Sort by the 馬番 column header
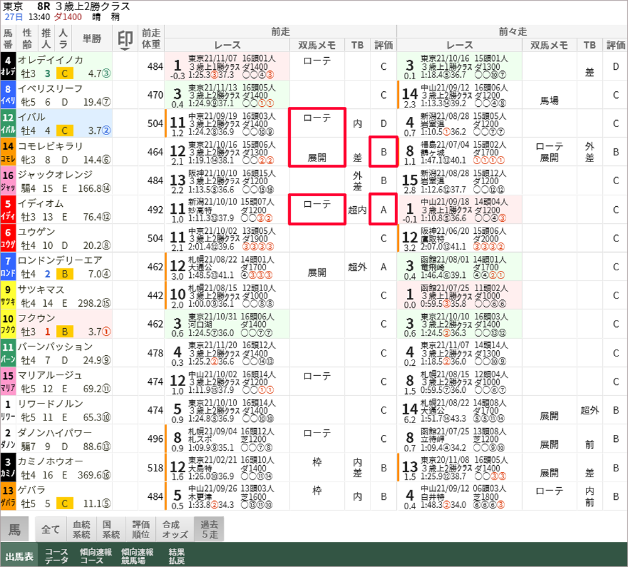628x567 pixels. point(8,39)
